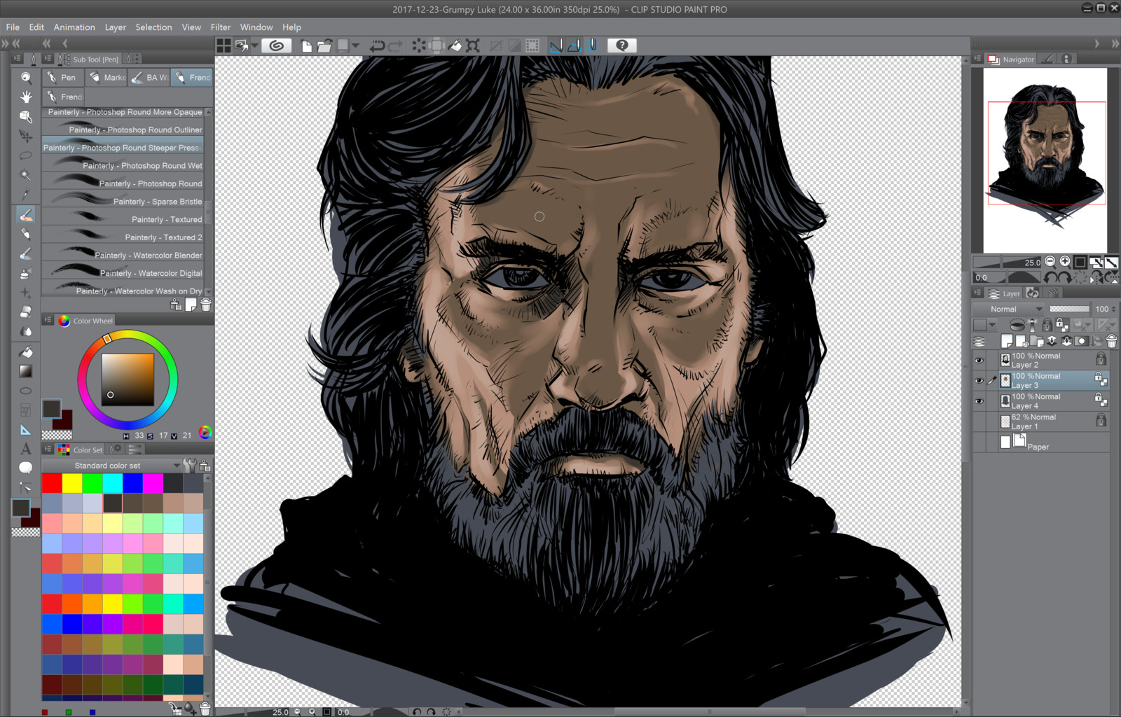
Task: Open a file using toolbar folder icon
Action: (324, 46)
